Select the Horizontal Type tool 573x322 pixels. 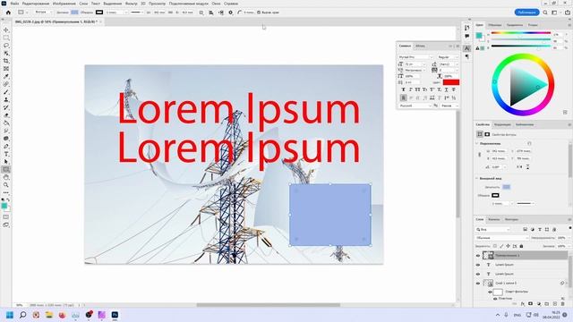(6, 154)
